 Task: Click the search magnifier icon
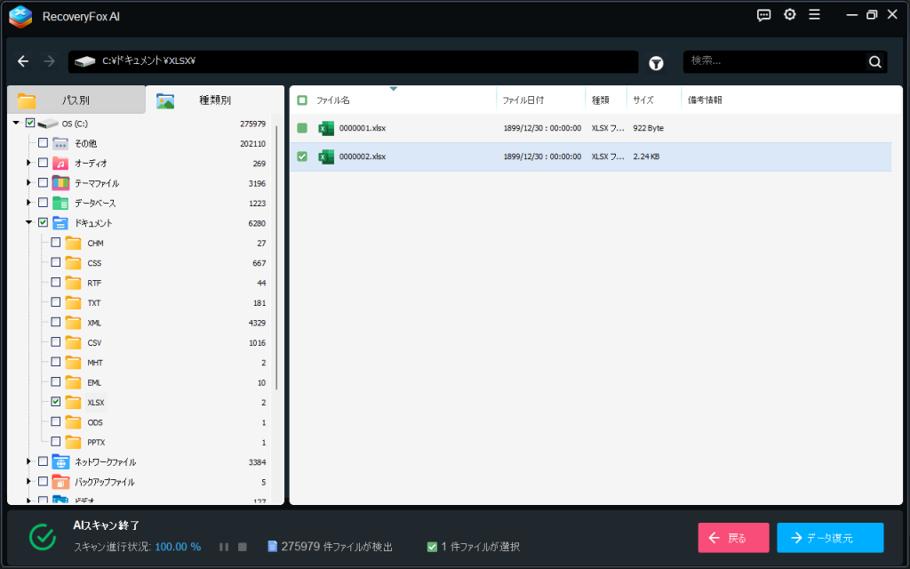tap(874, 61)
